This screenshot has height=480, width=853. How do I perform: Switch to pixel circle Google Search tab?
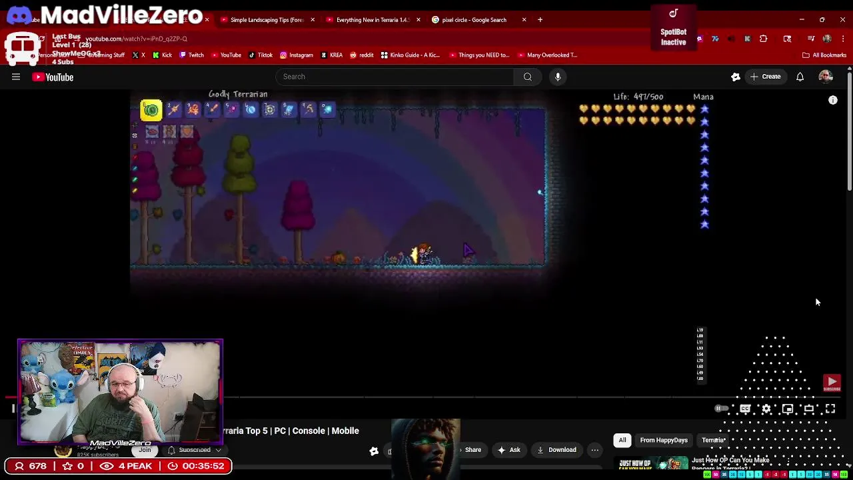(x=474, y=20)
